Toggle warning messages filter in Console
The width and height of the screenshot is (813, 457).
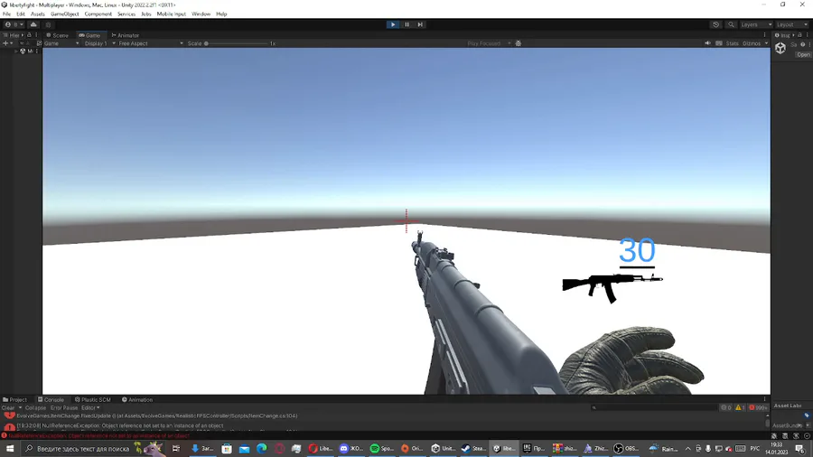pos(740,407)
